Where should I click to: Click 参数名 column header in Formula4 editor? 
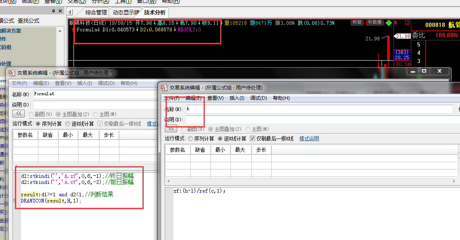coord(25,135)
